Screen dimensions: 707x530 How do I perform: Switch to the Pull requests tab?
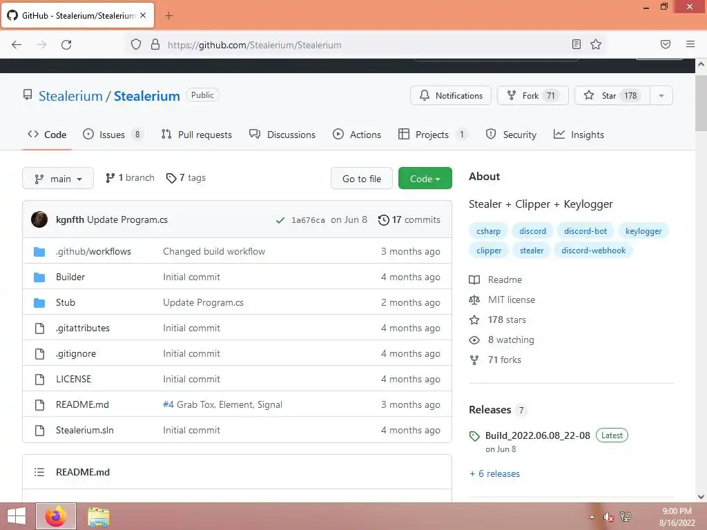click(197, 135)
